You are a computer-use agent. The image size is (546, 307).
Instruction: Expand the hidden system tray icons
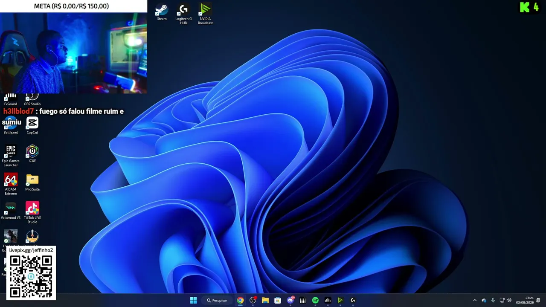point(475,300)
